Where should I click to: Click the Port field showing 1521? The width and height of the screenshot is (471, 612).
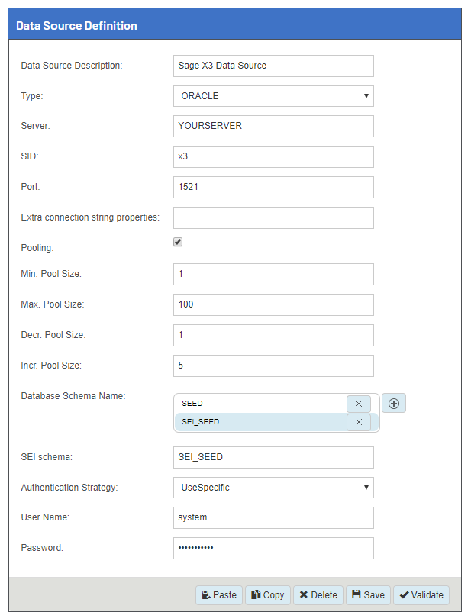point(273,187)
